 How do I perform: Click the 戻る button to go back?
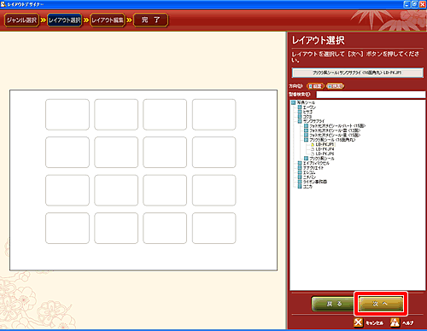tap(334, 304)
